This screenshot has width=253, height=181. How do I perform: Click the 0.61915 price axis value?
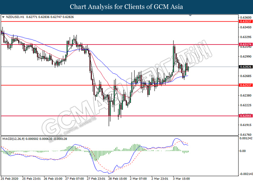pyautogui.click(x=245, y=125)
